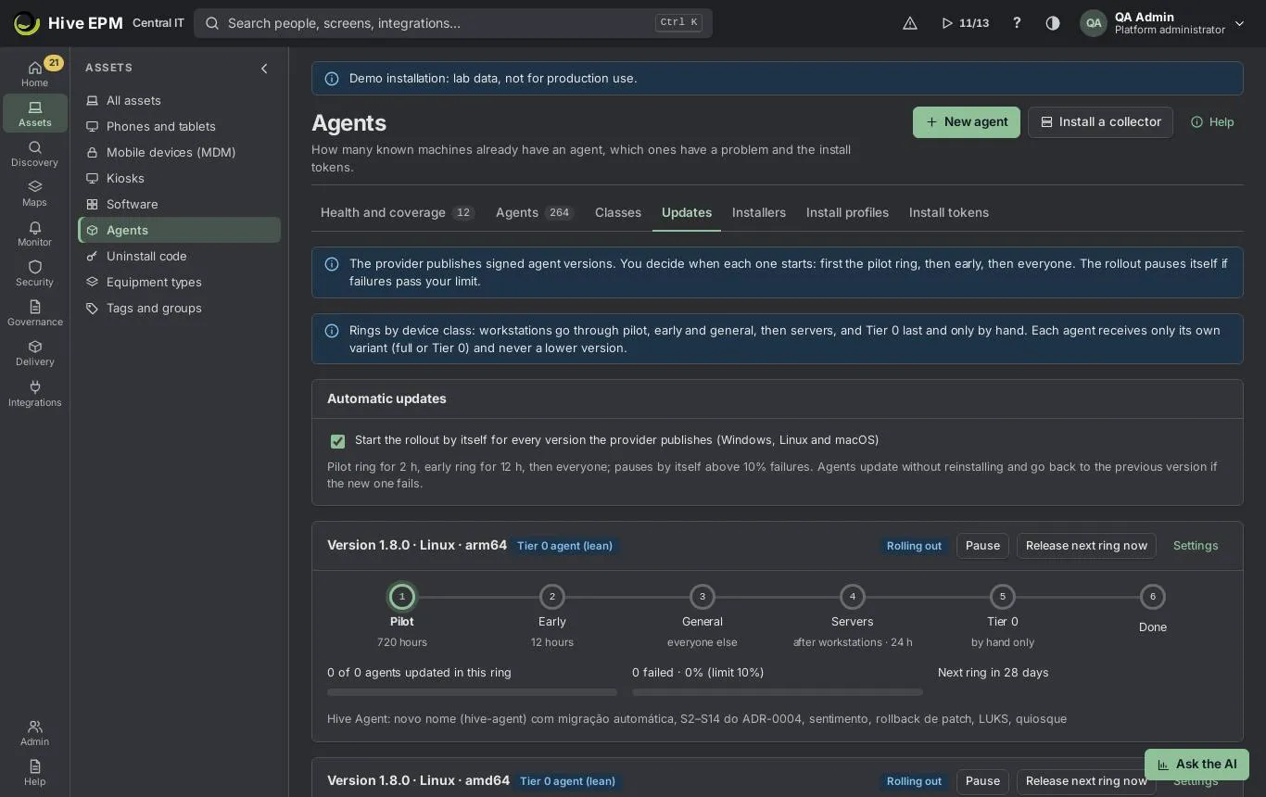Pause the Linux amd64 rollout
Screen dimensions: 1266x797
982,781
